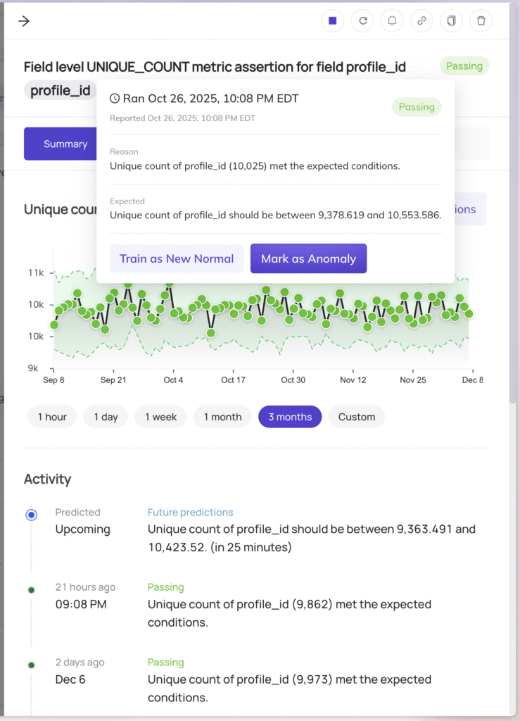Click the purple square status icon
520x721 pixels.
332,20
